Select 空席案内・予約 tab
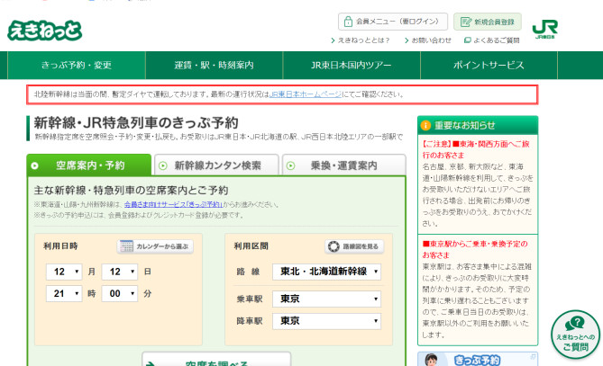This screenshot has width=603, height=366. click(89, 165)
